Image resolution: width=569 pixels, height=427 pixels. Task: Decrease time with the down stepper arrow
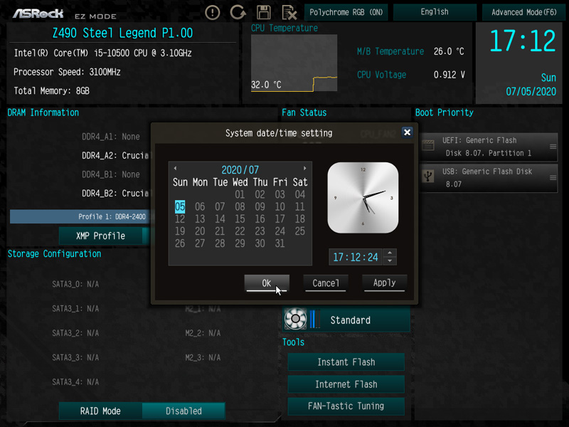pos(390,260)
